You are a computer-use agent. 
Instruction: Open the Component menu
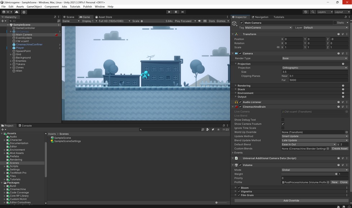52,6
